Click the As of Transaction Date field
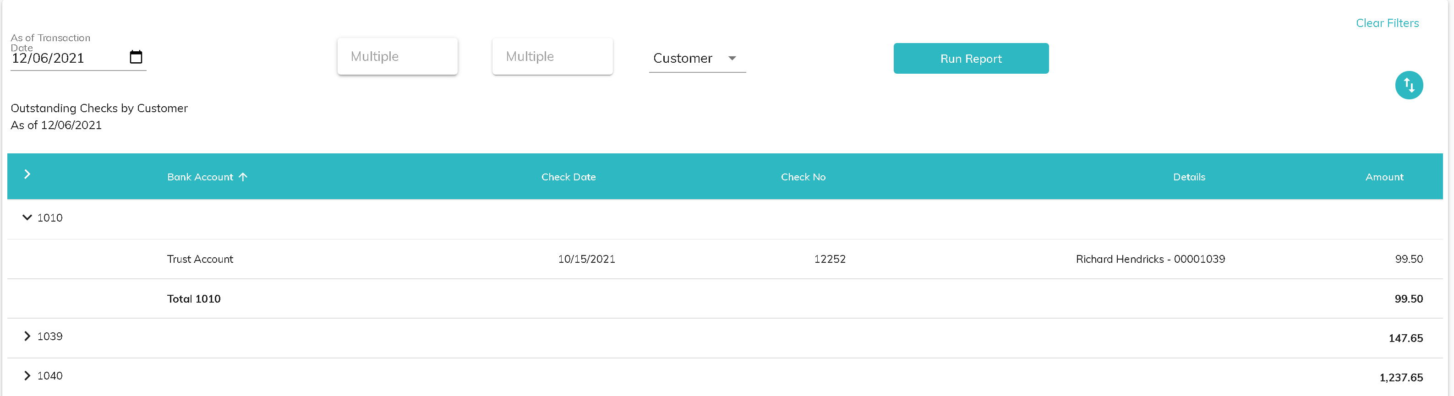 (68, 58)
